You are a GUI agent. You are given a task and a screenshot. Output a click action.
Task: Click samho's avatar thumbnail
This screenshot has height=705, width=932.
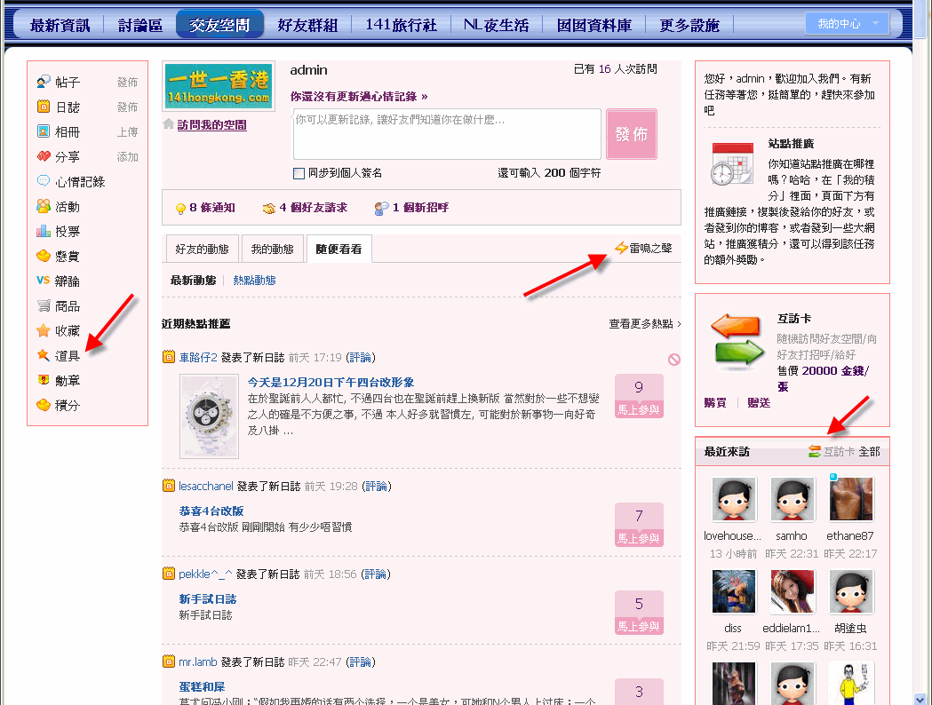click(792, 499)
